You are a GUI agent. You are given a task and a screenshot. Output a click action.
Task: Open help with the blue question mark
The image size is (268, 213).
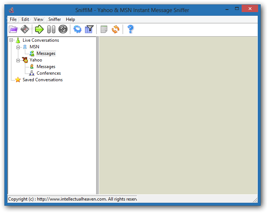point(130,29)
